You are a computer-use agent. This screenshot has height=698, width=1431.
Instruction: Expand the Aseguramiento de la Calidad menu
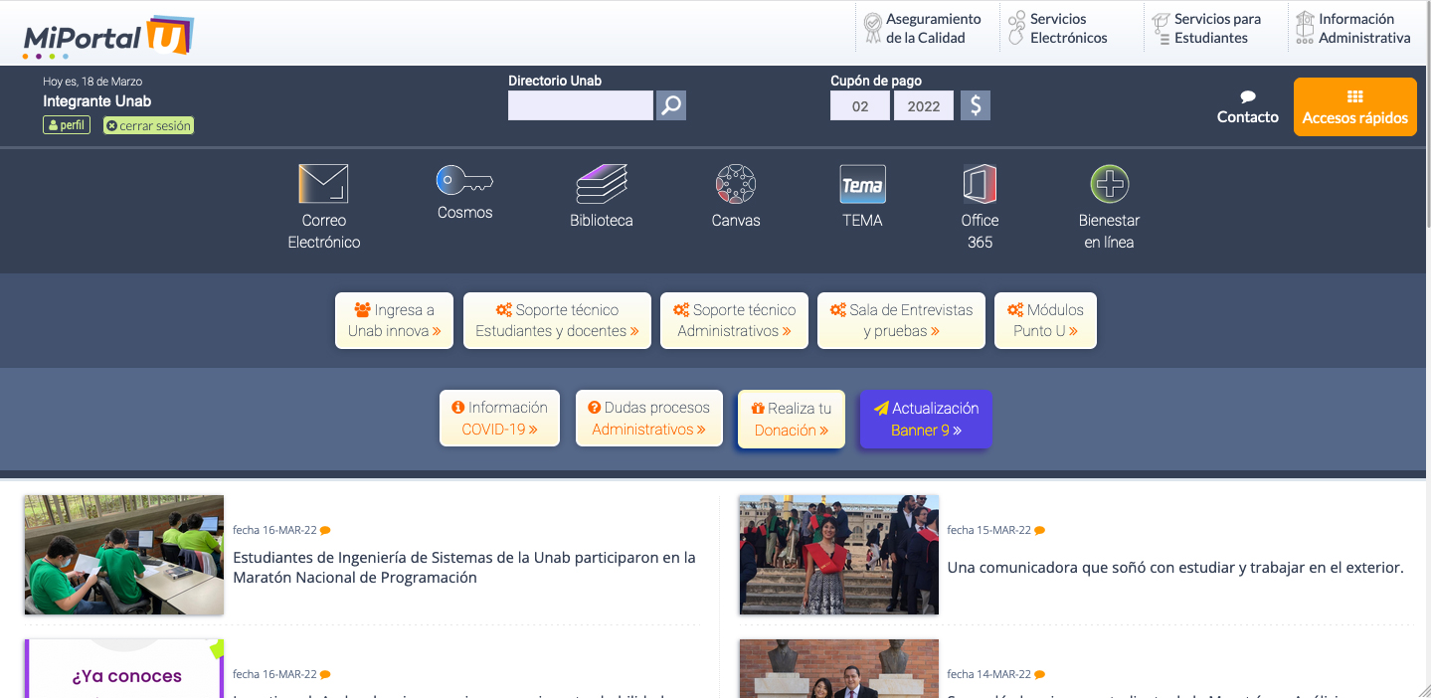point(923,28)
